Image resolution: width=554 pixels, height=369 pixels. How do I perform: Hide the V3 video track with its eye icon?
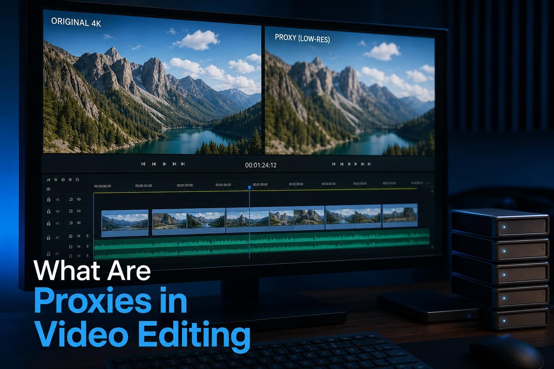click(79, 199)
